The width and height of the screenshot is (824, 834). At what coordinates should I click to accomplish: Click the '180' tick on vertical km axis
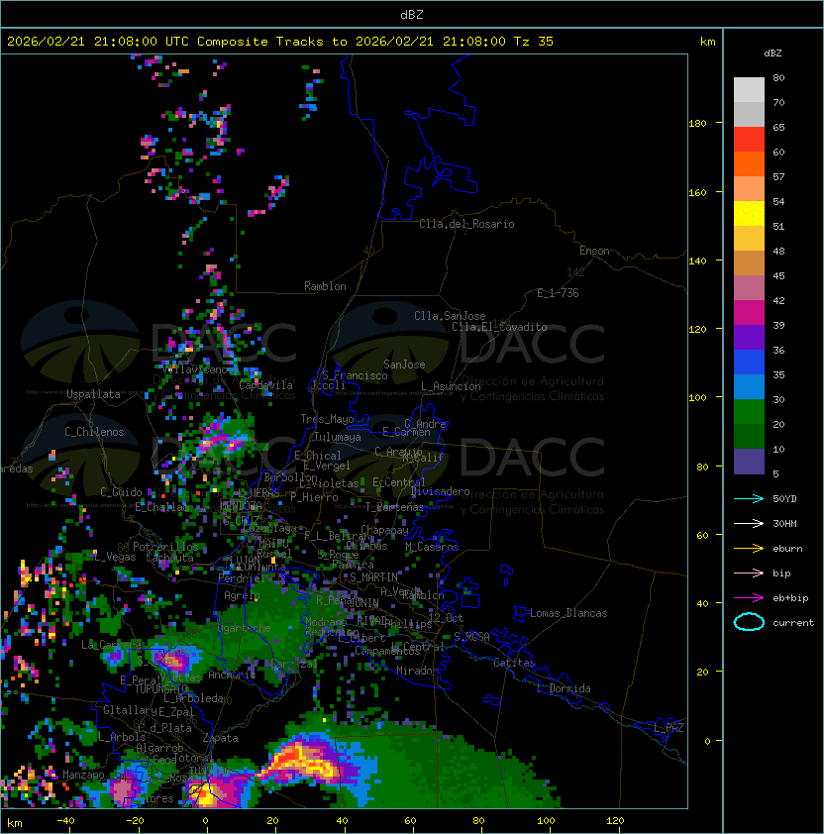[697, 124]
